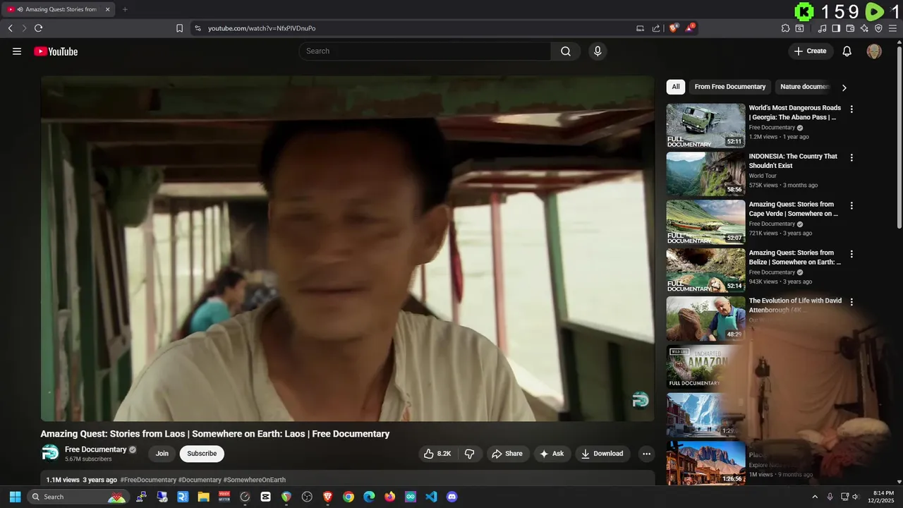The width and height of the screenshot is (903, 508).
Task: Click the Download button
Action: [602, 454]
